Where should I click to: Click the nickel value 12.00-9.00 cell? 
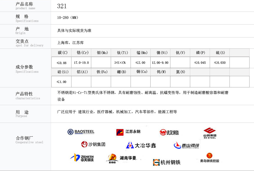pos(160,63)
